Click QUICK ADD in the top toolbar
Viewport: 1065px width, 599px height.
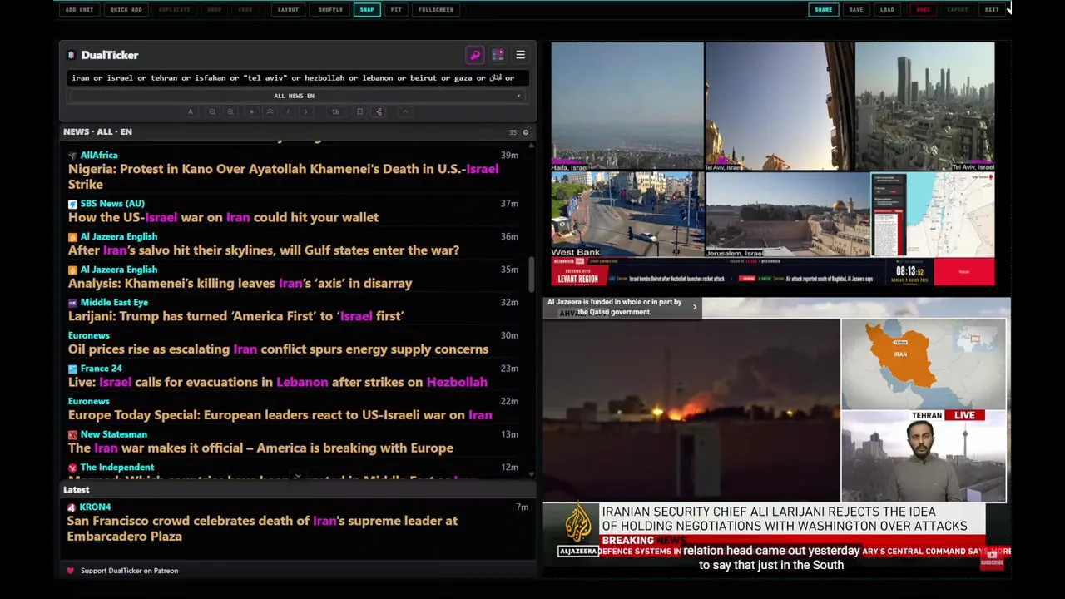[x=126, y=10]
